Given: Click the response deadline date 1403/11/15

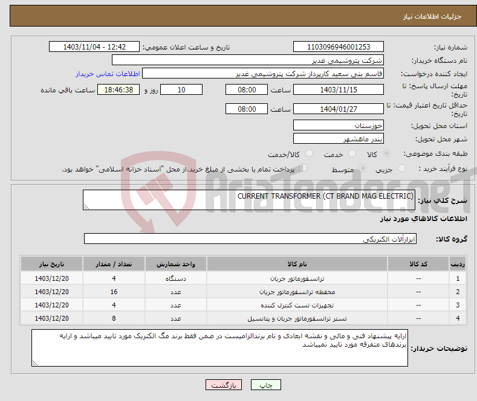Looking at the screenshot, I should [339, 89].
